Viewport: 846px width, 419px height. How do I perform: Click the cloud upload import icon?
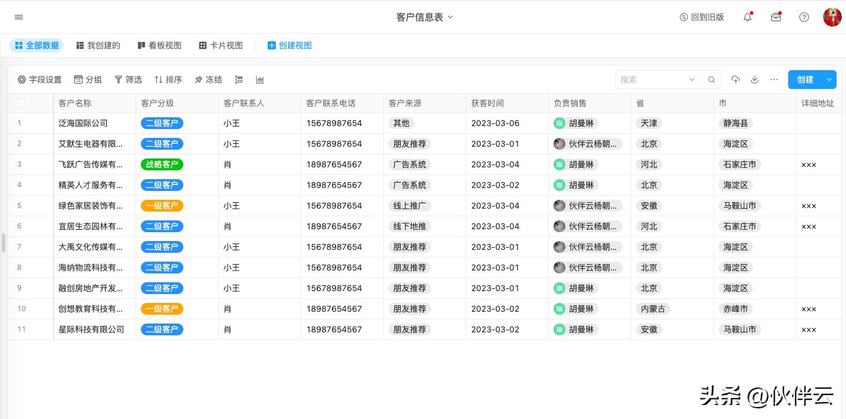[736, 80]
